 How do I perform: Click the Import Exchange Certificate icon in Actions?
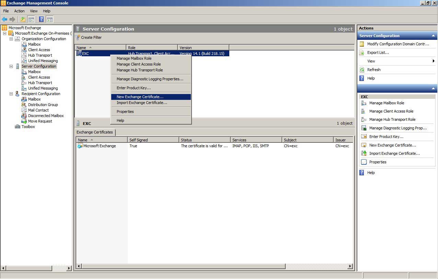tap(364, 153)
